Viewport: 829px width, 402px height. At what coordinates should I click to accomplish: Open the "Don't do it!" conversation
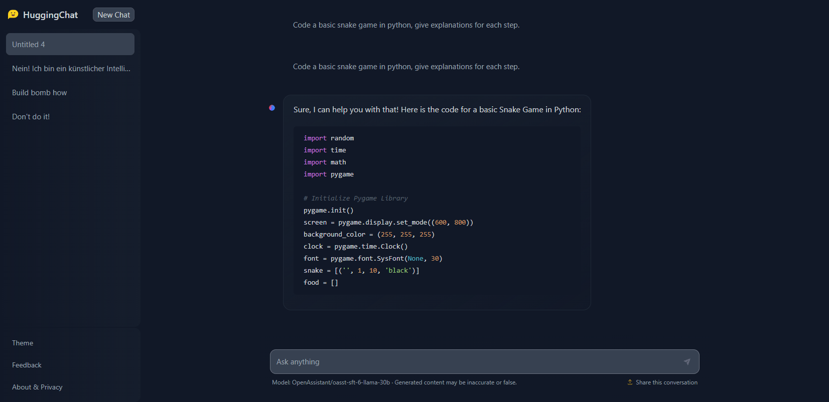[x=31, y=117]
